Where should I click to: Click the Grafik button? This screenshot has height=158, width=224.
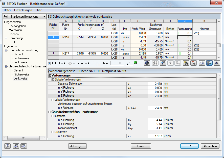tap(141, 146)
